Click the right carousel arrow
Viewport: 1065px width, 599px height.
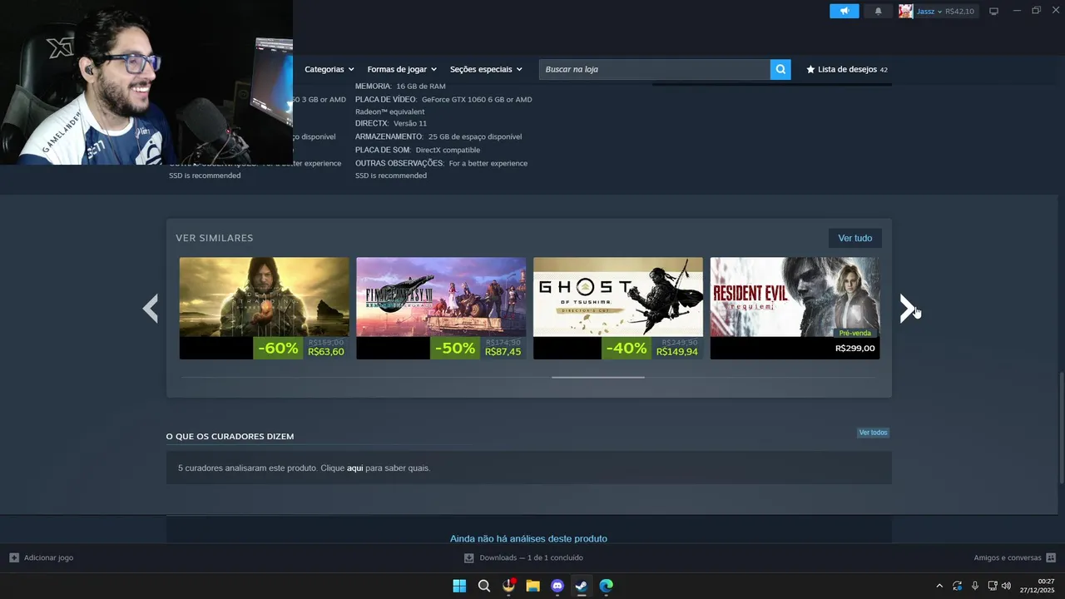tap(907, 309)
